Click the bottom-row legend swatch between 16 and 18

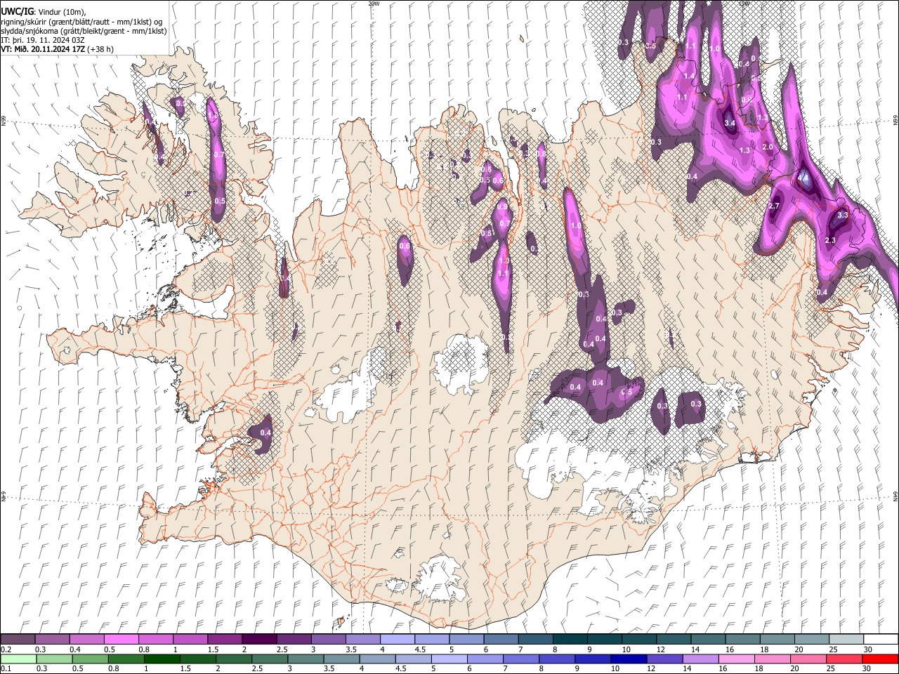coord(735,659)
